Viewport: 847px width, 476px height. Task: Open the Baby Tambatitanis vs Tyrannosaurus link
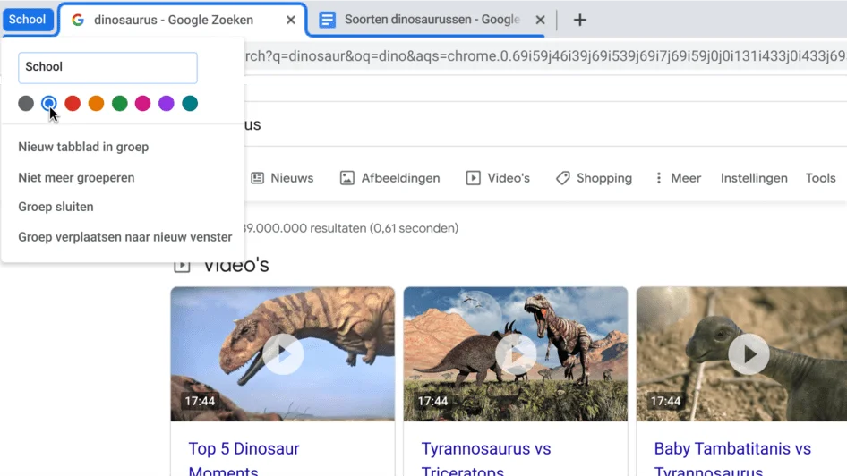coord(732,460)
